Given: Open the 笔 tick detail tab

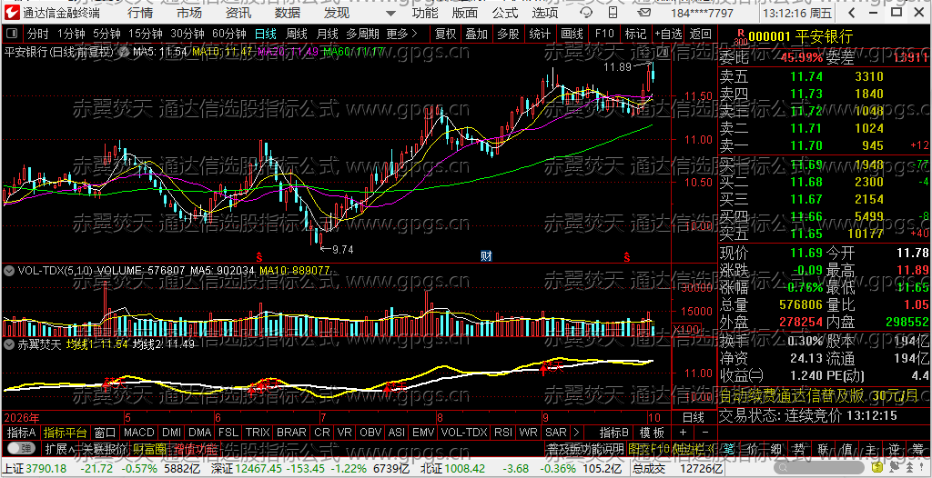Looking at the screenshot, I should tap(728, 449).
